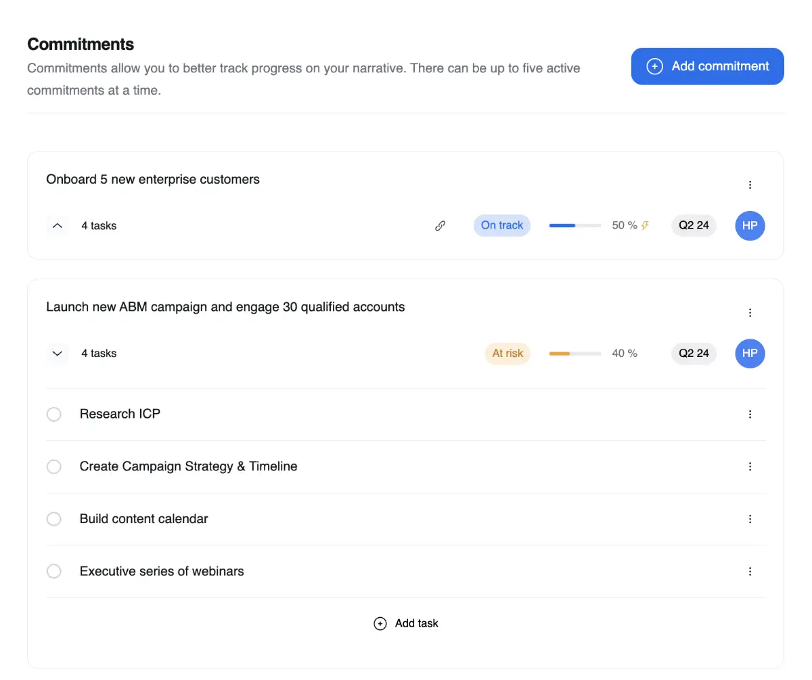The height and width of the screenshot is (680, 812).
Task: Click the link icon on Onboard commitment
Action: tap(440, 226)
